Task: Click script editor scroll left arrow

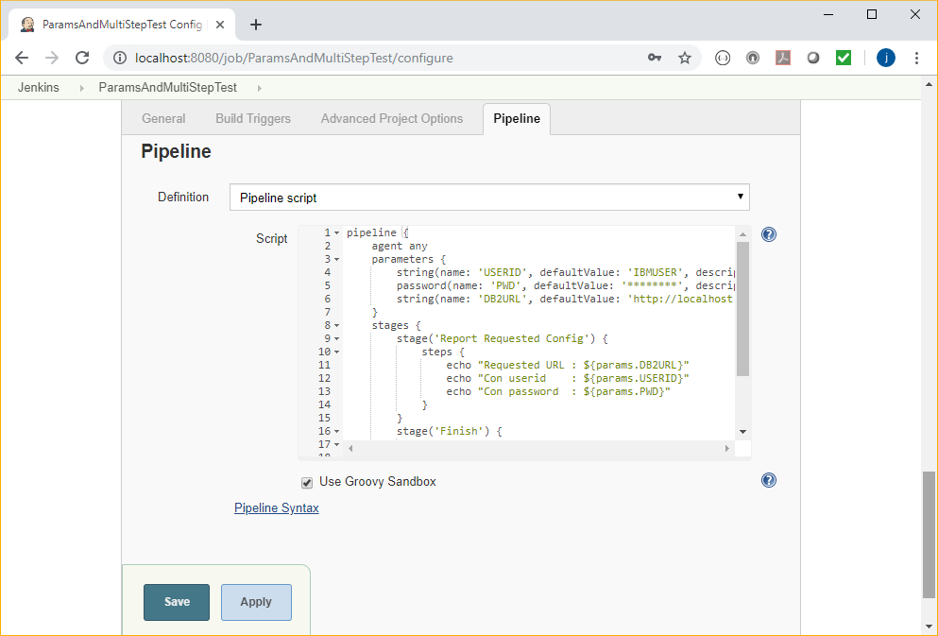Action: pyautogui.click(x=350, y=448)
